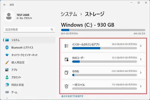Minimize the 設定 window
150x100 pixels.
[131, 3]
